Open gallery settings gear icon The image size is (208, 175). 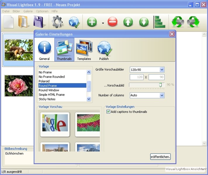point(58,22)
